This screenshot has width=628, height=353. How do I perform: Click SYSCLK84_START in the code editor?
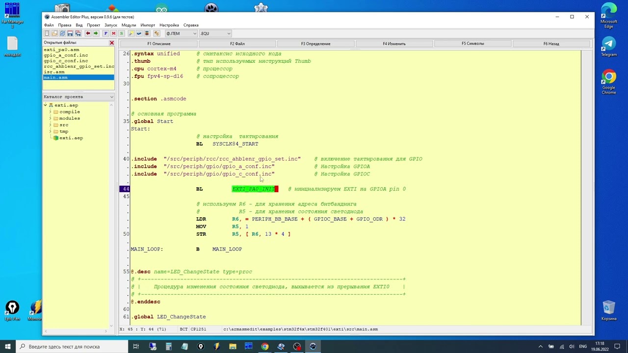235,144
